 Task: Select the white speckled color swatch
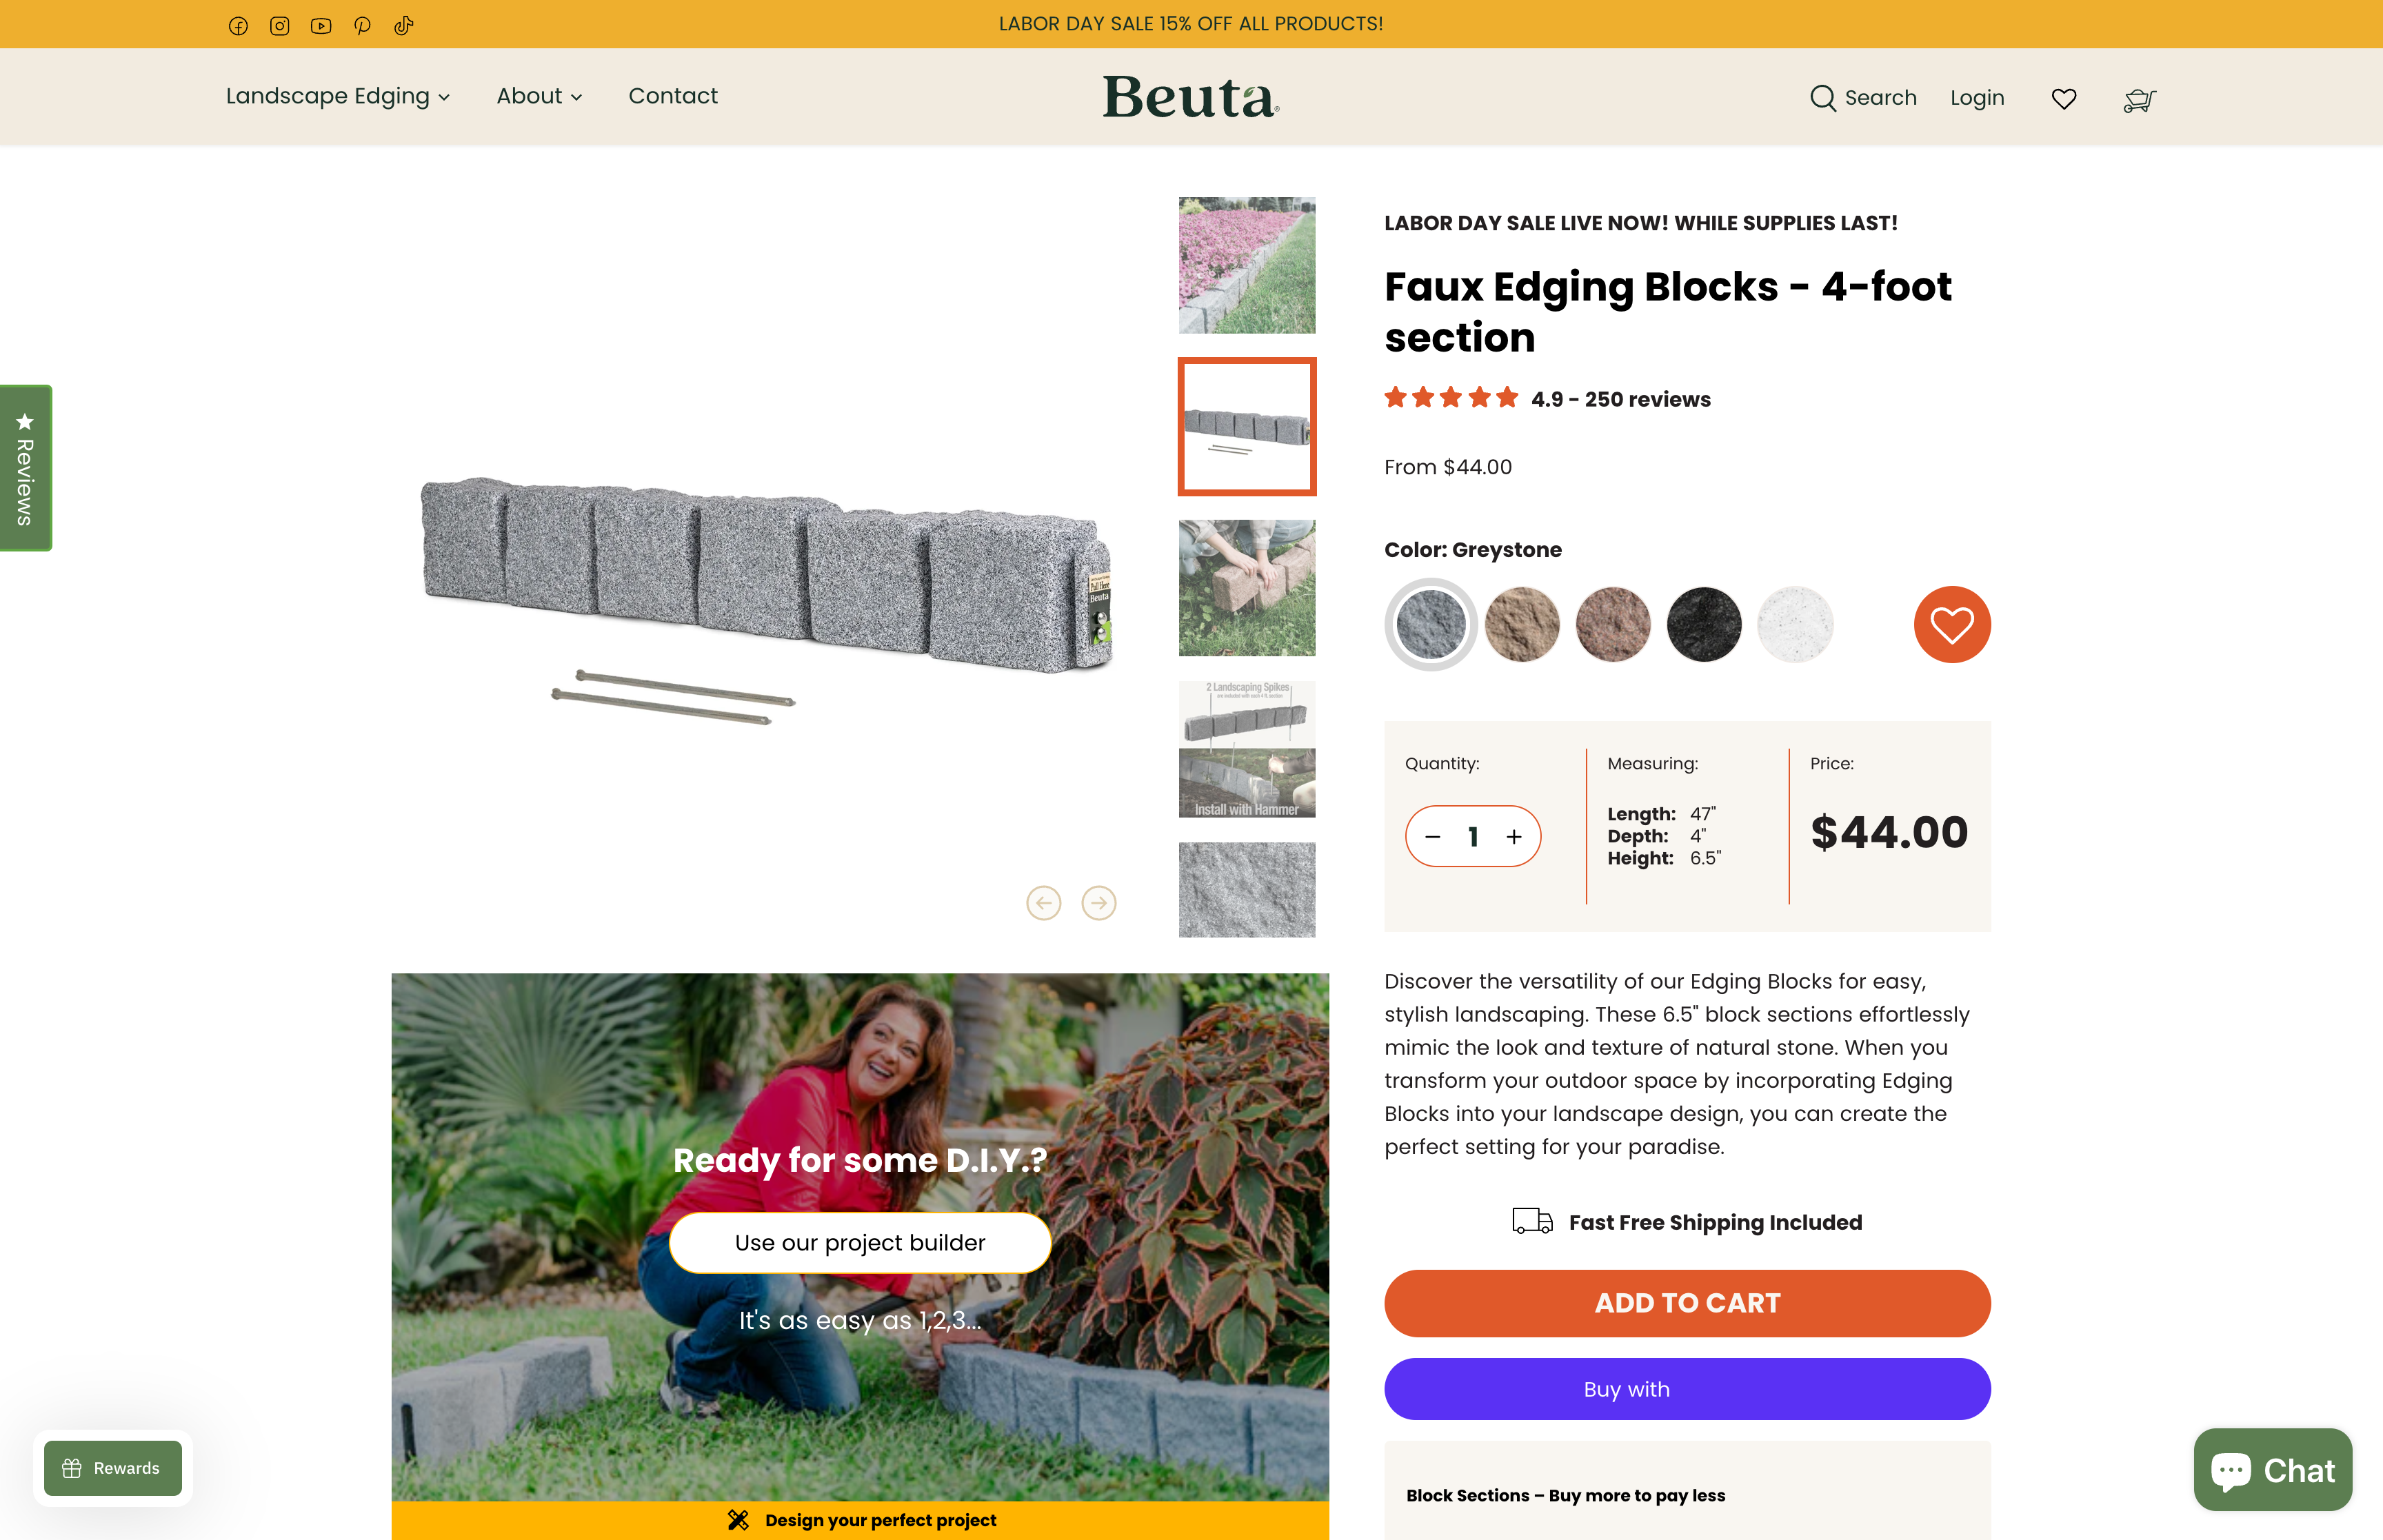click(1794, 624)
